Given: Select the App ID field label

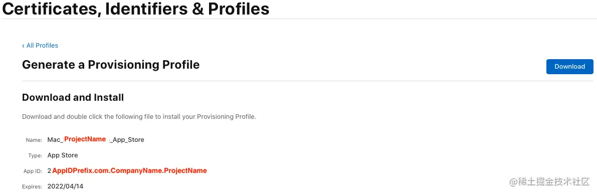Looking at the screenshot, I should click(x=33, y=171).
